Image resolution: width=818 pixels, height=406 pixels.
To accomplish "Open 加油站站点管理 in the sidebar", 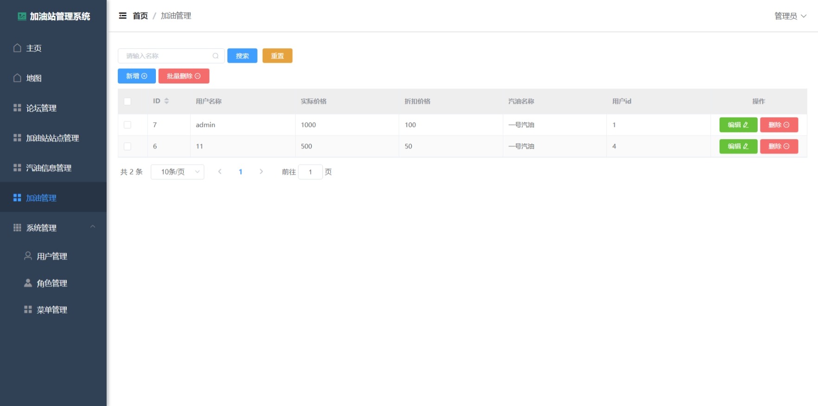I will pos(53,138).
